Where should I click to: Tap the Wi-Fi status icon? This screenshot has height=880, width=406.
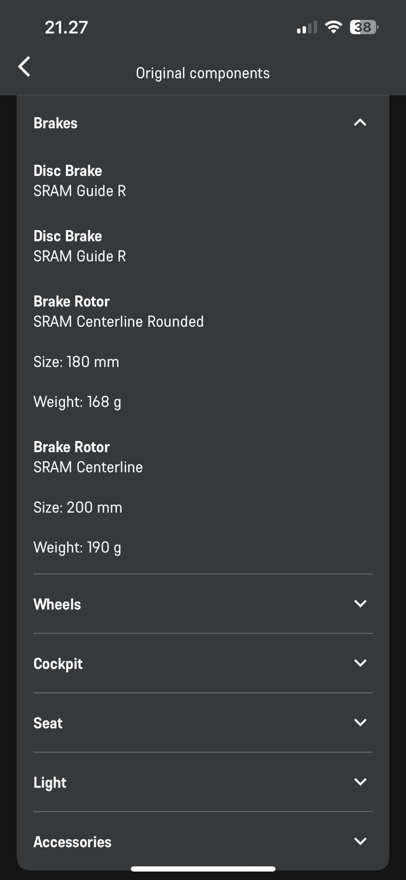[x=333, y=27]
